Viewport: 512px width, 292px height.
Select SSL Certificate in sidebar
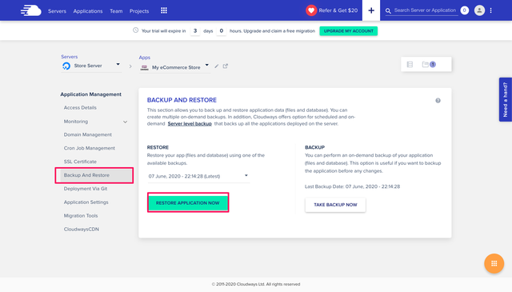(x=80, y=162)
